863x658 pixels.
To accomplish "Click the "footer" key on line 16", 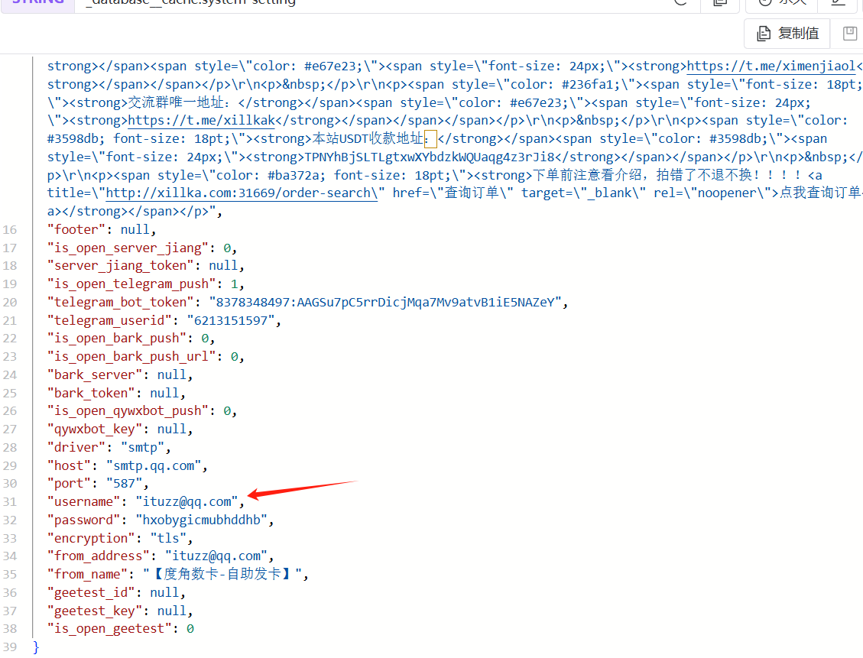I will tap(73, 229).
